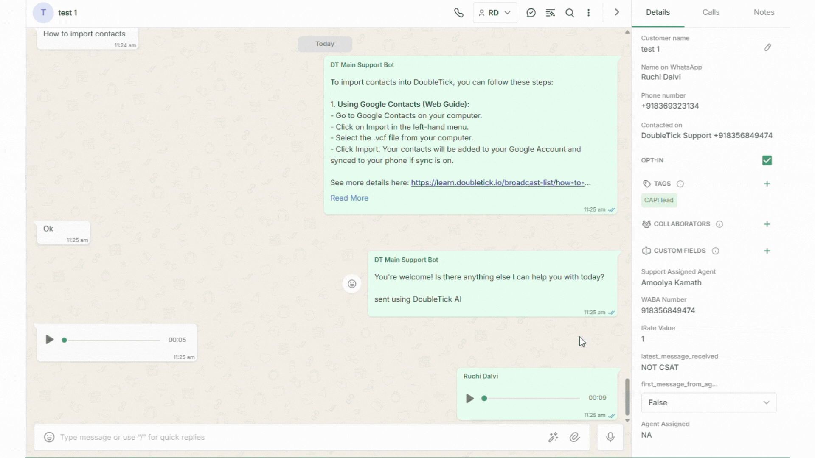Click the attachment paperclip icon

(575, 437)
